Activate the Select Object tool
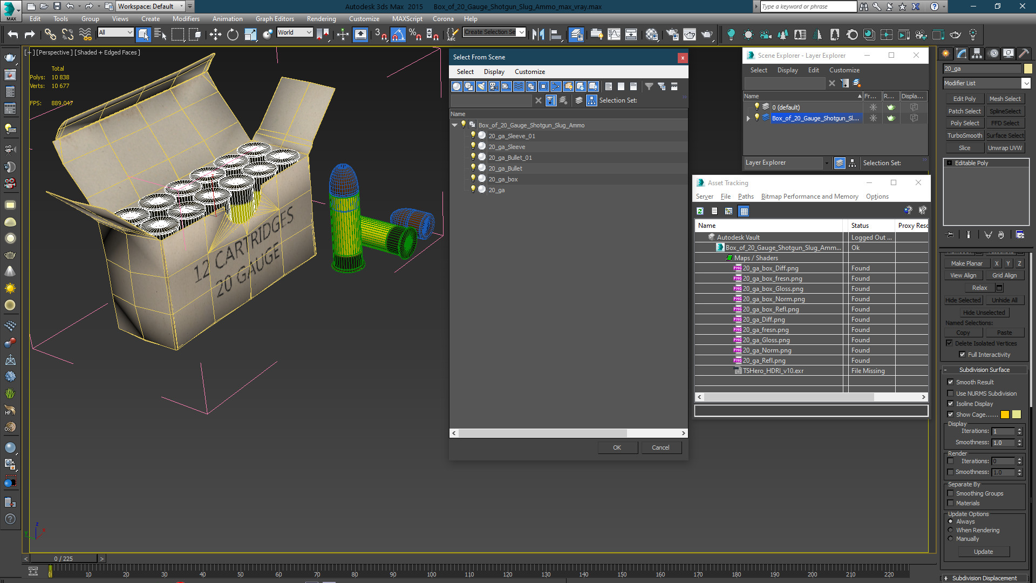1036x583 pixels. point(143,35)
